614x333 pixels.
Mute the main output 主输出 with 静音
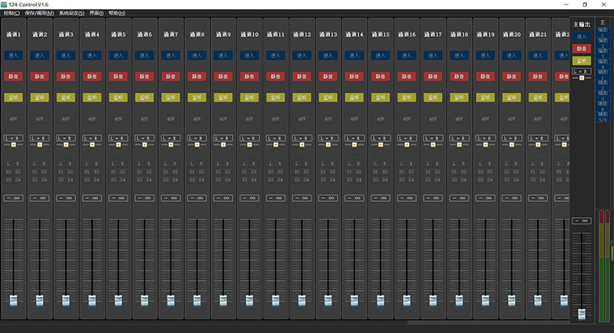coord(582,48)
